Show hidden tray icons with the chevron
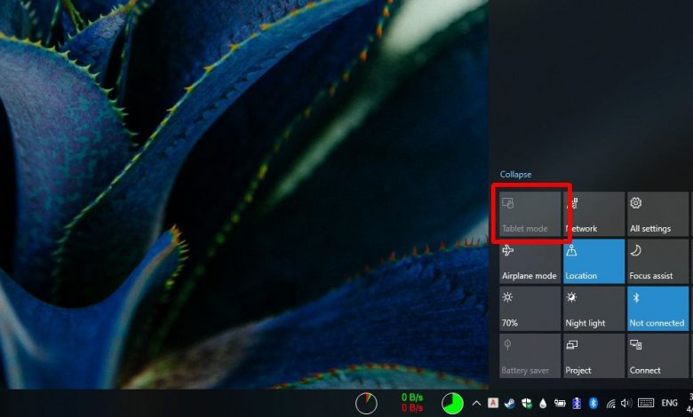693x417 pixels. 476,403
